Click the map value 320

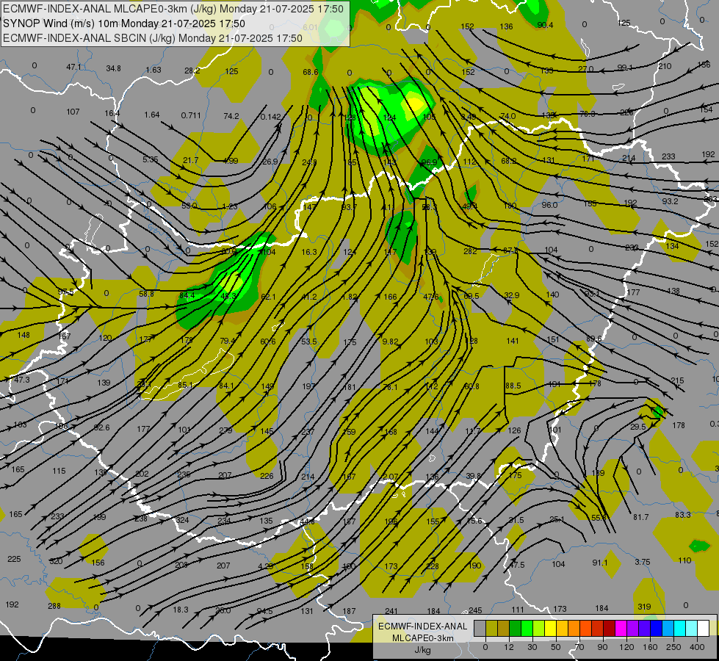pyautogui.click(x=56, y=561)
